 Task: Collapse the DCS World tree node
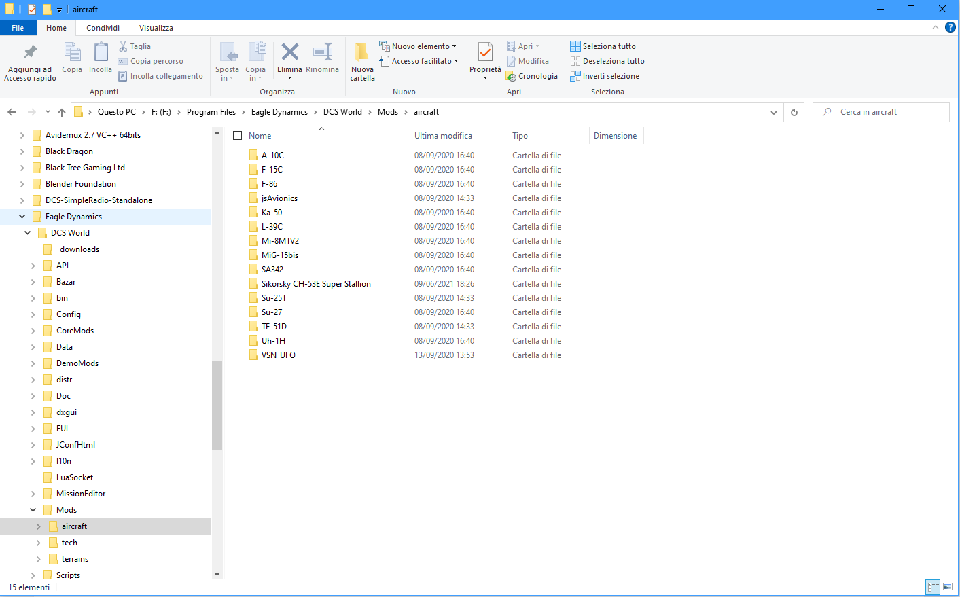click(x=27, y=233)
